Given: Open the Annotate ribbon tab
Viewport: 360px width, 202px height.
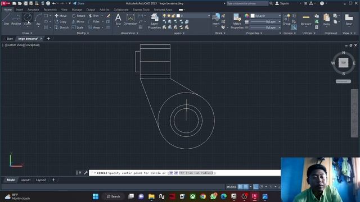Looking at the screenshot, I should click(33, 10).
